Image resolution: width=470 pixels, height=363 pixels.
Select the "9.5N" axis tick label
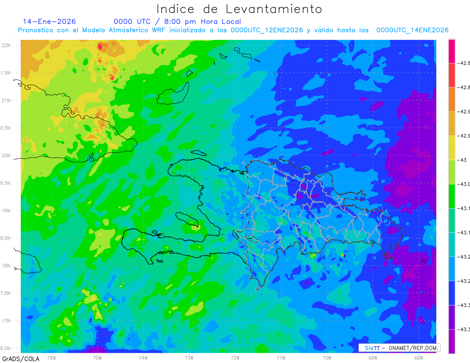click(5, 183)
